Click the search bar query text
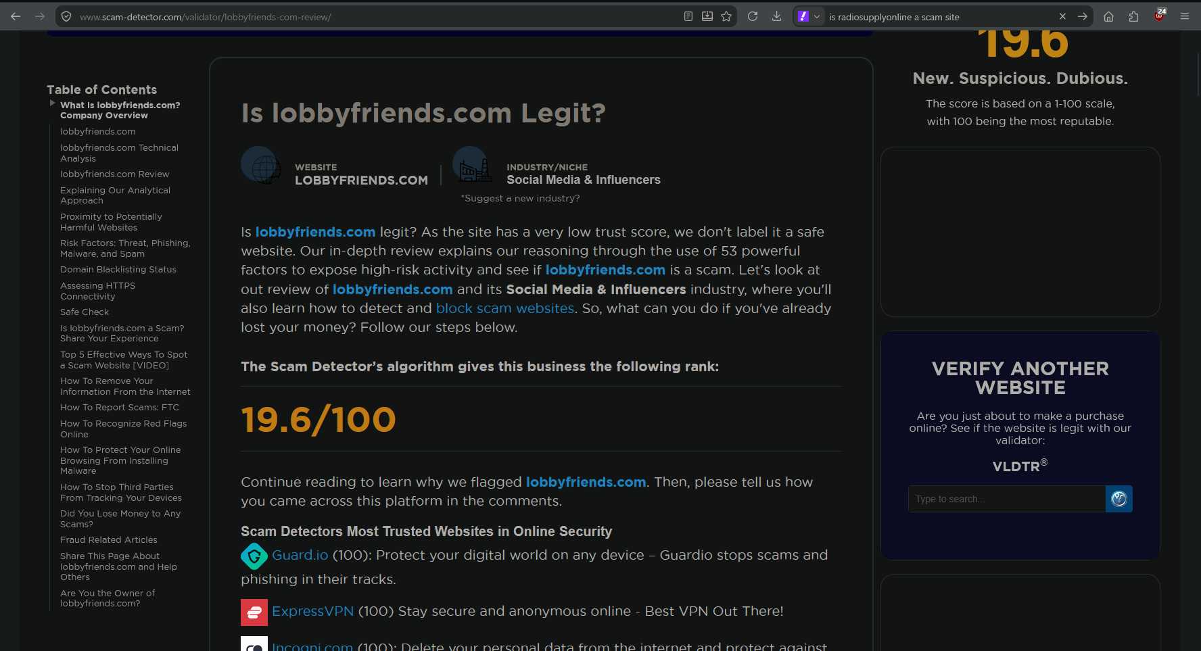Screen dimensions: 1201x651 (x=894, y=17)
